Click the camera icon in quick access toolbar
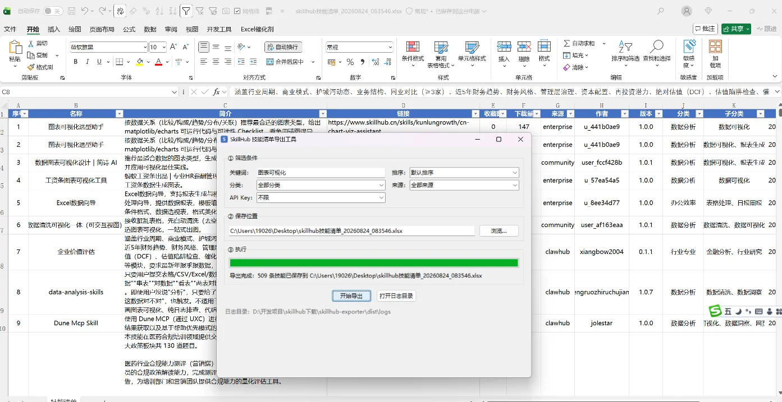 tap(225, 11)
